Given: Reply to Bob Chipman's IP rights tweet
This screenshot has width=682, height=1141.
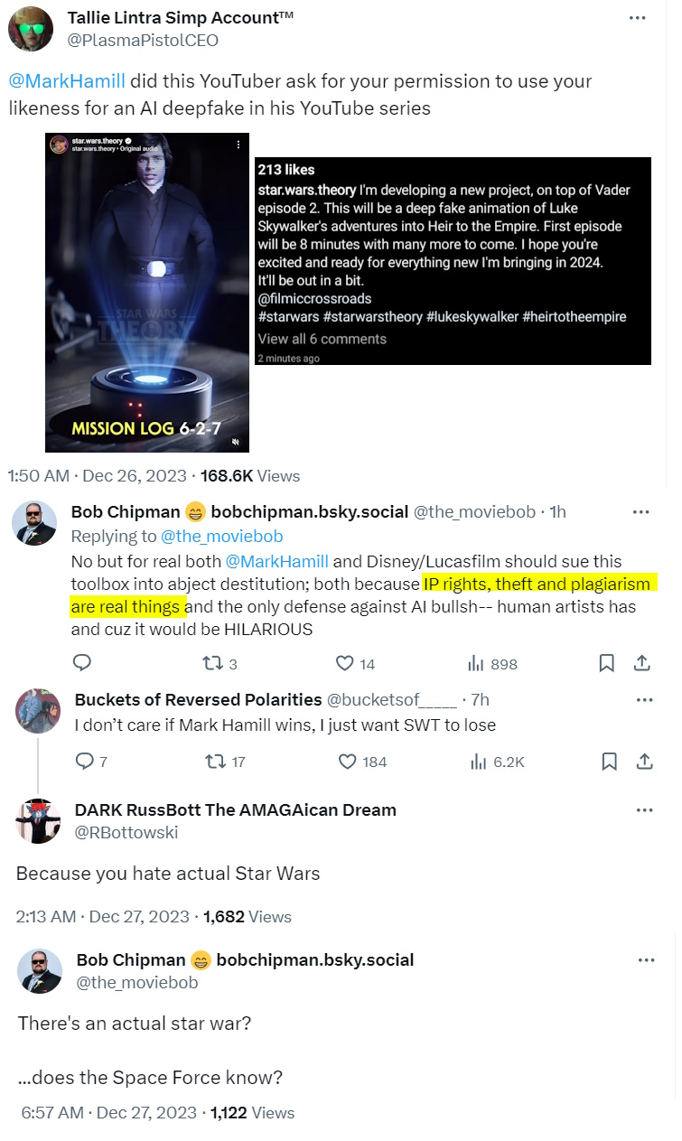Looking at the screenshot, I should click(81, 663).
